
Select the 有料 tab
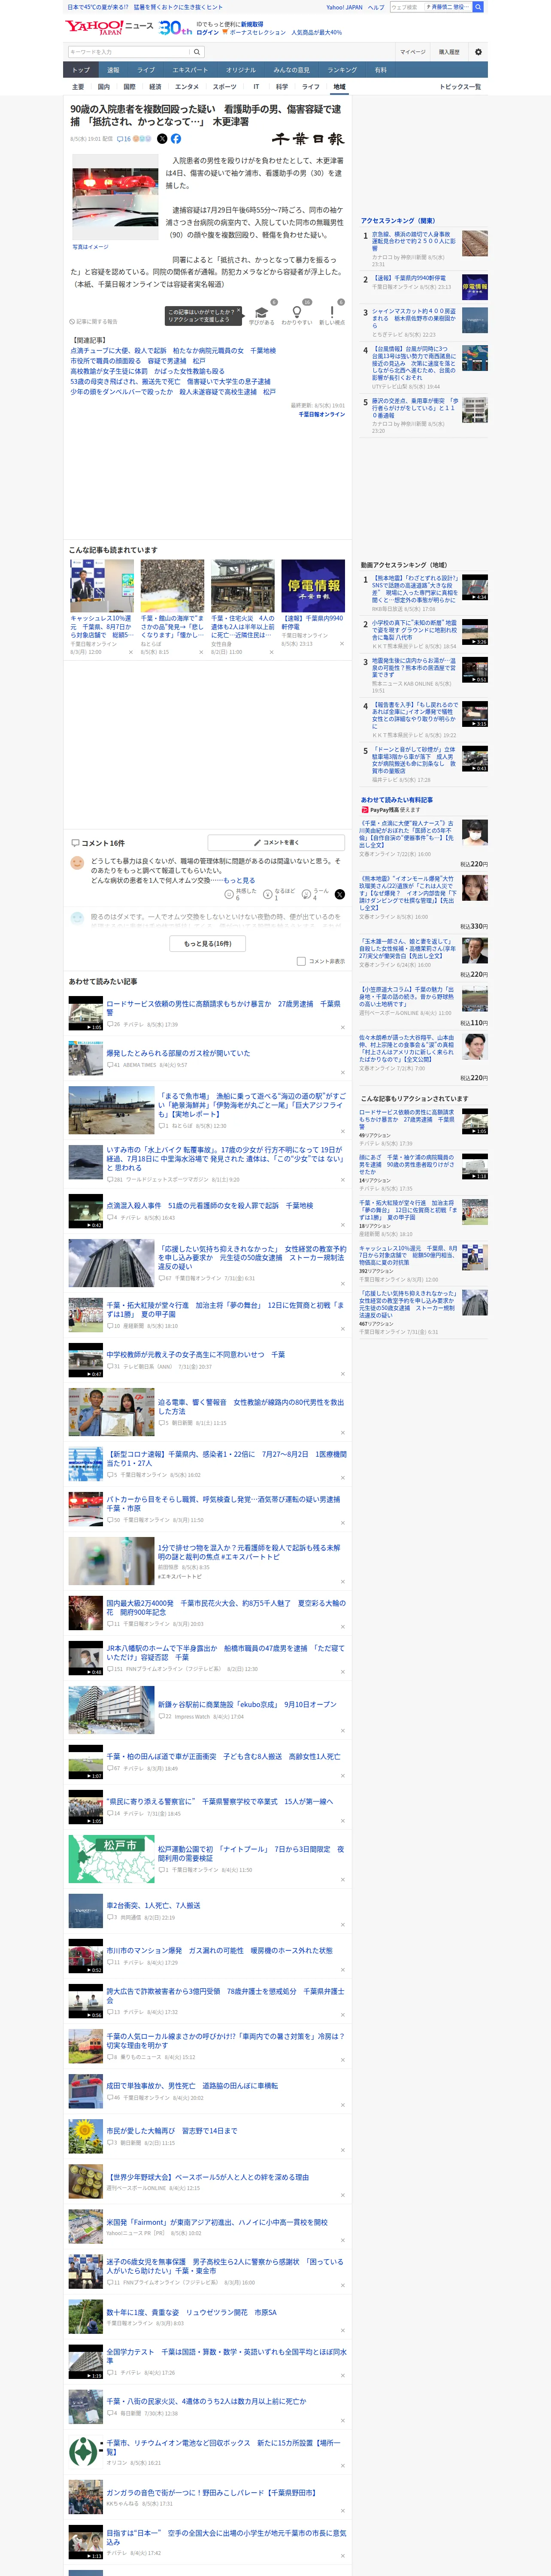(380, 70)
